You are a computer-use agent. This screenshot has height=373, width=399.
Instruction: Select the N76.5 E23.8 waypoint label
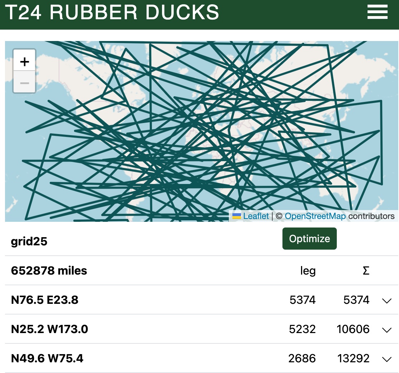pos(45,300)
